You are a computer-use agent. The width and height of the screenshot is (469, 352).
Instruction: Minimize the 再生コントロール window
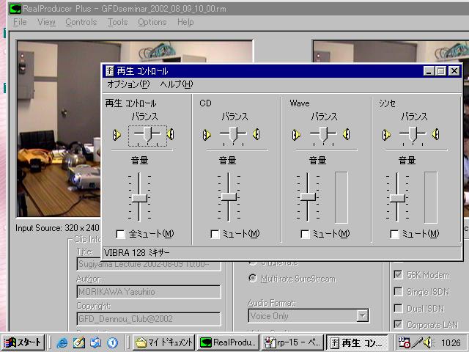click(x=429, y=71)
